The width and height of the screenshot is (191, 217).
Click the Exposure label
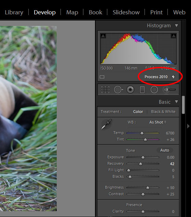tap(115, 157)
